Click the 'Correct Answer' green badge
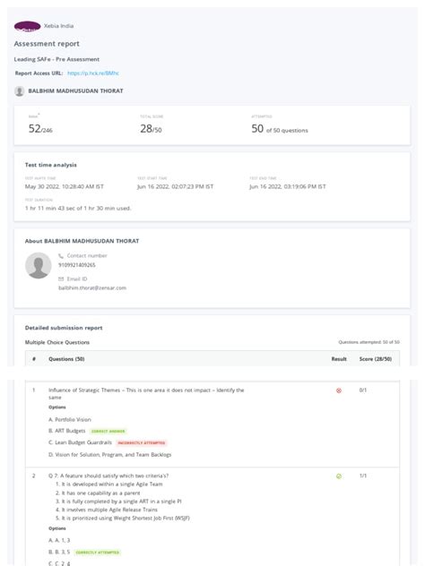The width and height of the screenshot is (425, 566). 108,432
